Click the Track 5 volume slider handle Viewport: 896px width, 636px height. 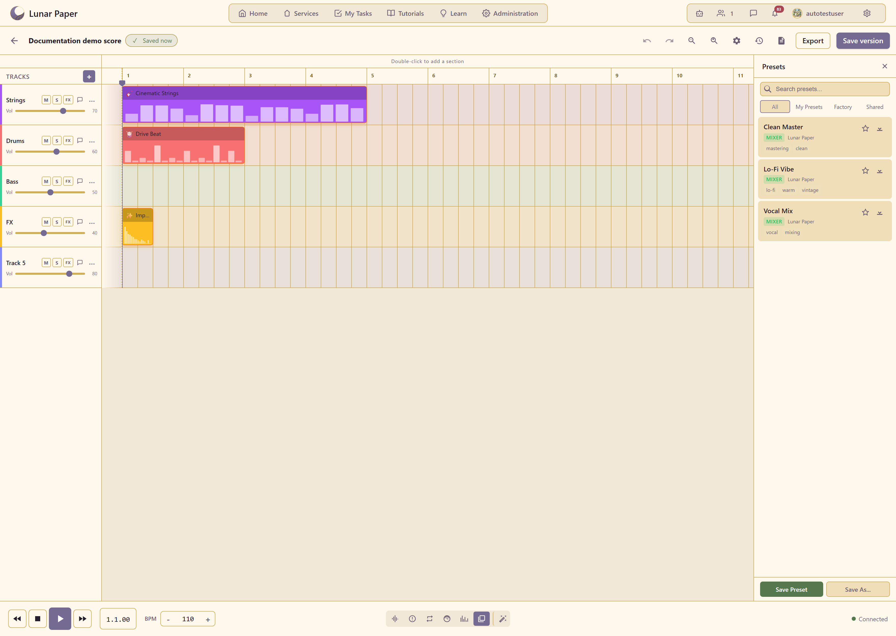click(x=69, y=274)
